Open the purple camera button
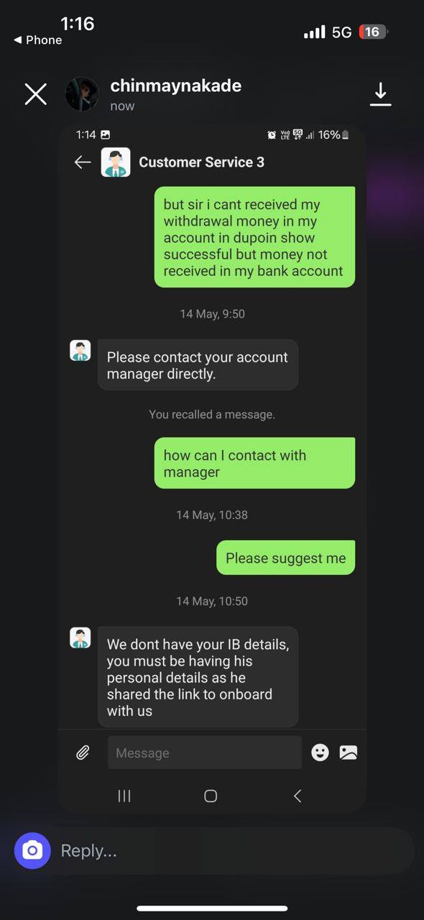 tap(32, 851)
